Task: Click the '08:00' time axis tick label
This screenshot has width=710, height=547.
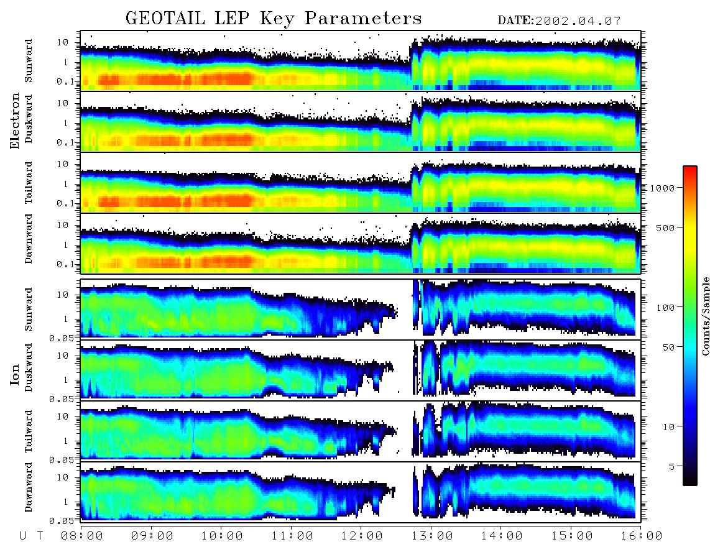Action: coord(82,536)
